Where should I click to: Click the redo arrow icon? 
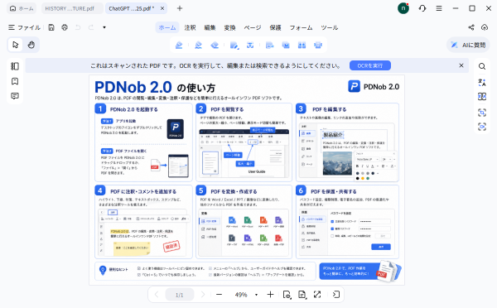coord(91,27)
